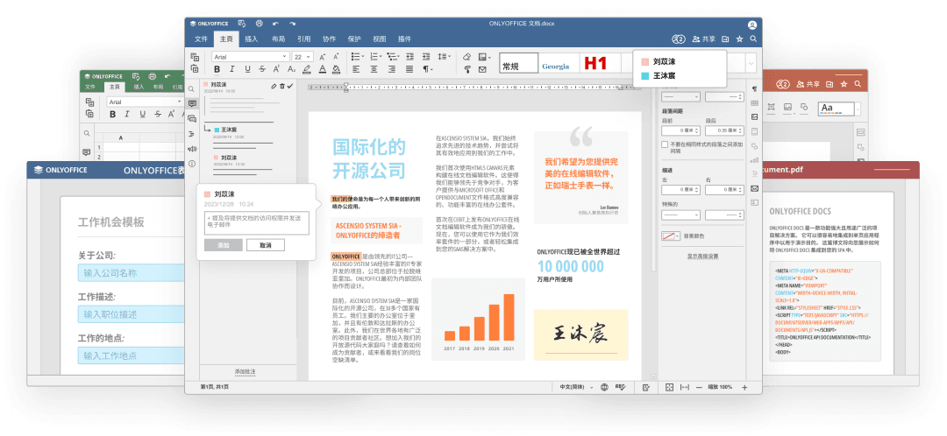Apply superscript formatting
Screen dimensions: 947x436
coord(276,69)
